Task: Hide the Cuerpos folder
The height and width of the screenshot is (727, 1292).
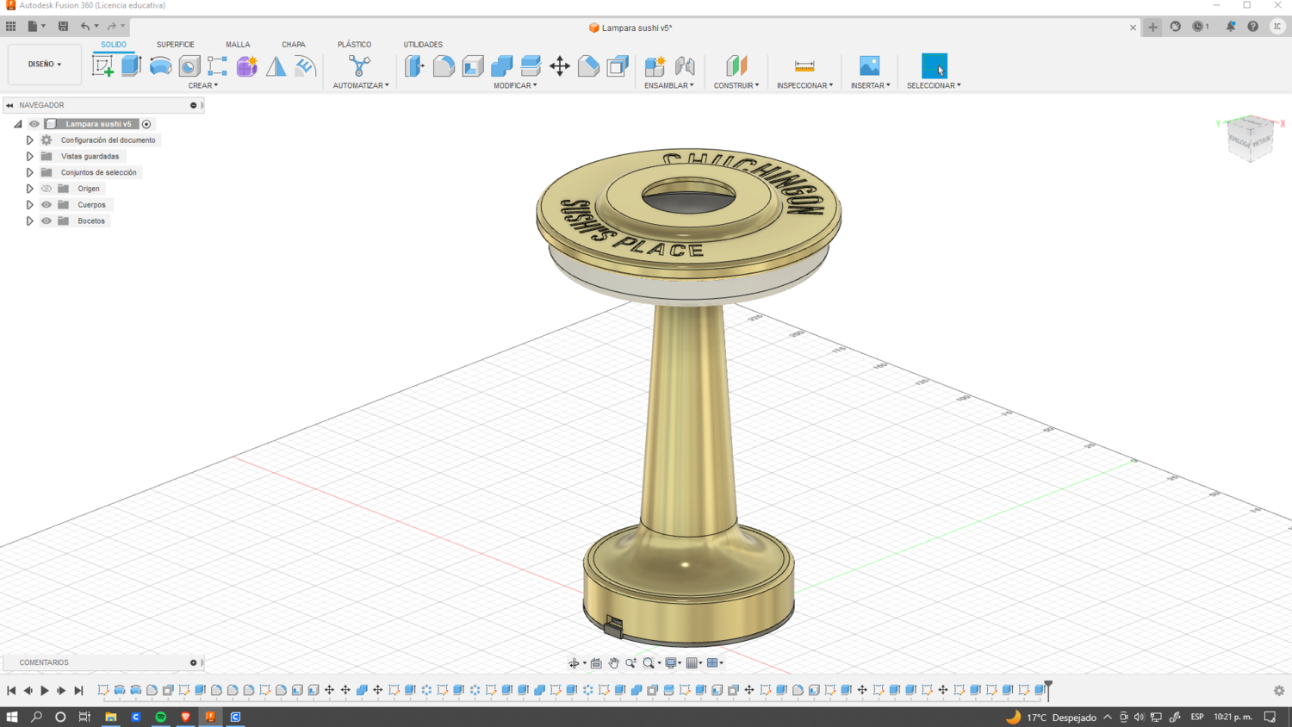Action: coord(47,205)
